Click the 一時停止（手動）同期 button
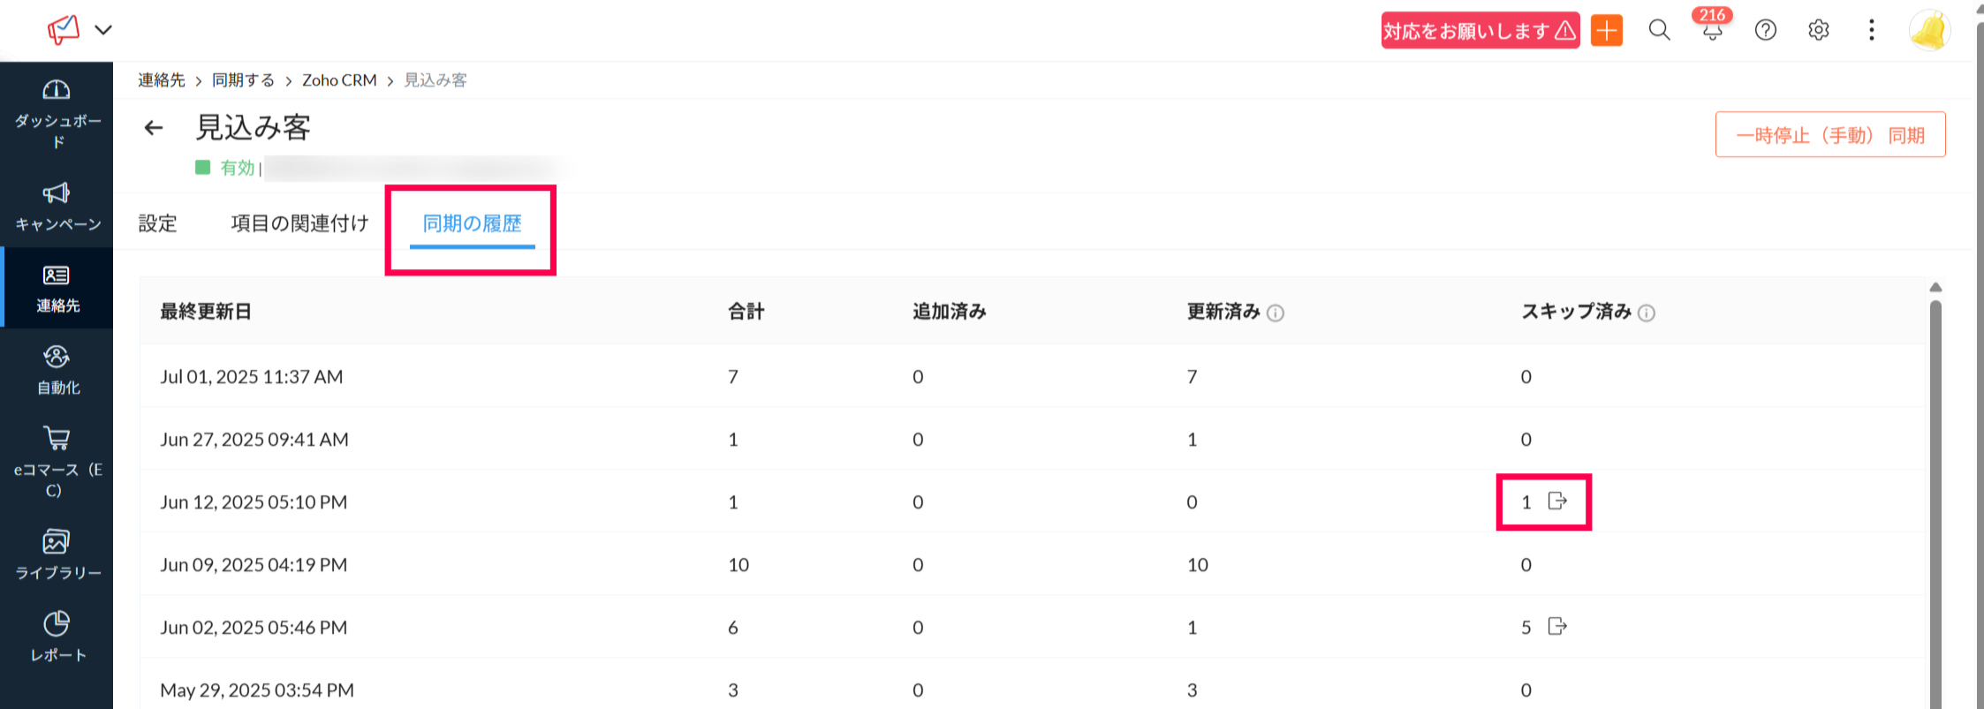This screenshot has height=709, width=1984. pyautogui.click(x=1829, y=135)
